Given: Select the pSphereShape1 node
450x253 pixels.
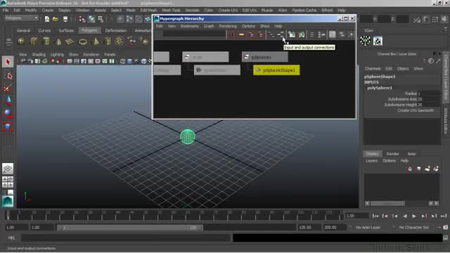Looking at the screenshot, I should 276,70.
